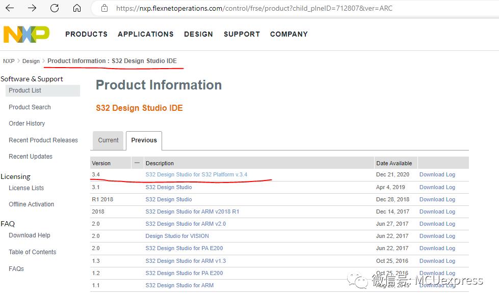Open S32 Design Studio for PA E200 version 1.2
Viewport: 499px width, 303px height.
point(184,273)
